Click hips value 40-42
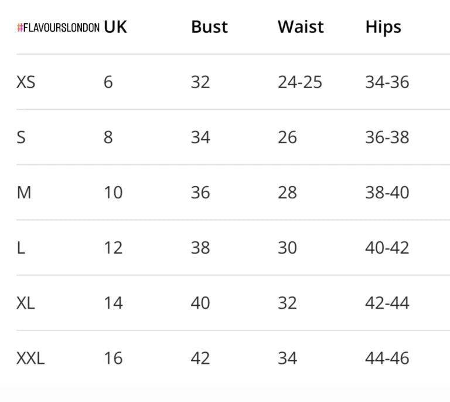This screenshot has height=402, width=450. (x=387, y=248)
